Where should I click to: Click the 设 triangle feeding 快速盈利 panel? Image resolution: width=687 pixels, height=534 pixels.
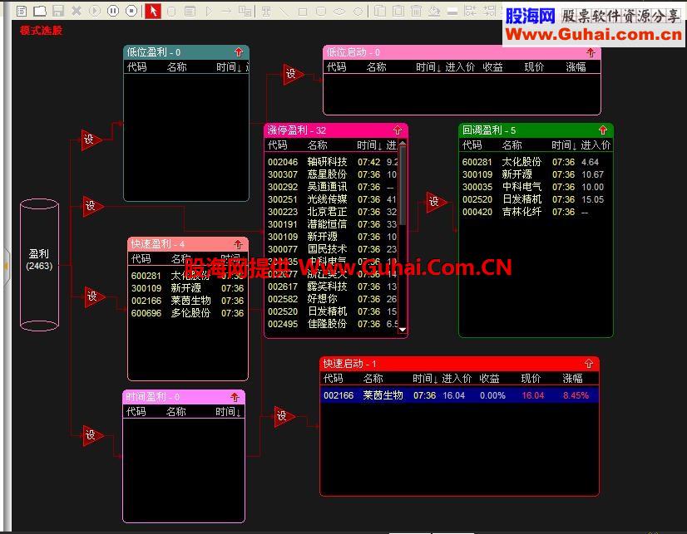click(94, 297)
